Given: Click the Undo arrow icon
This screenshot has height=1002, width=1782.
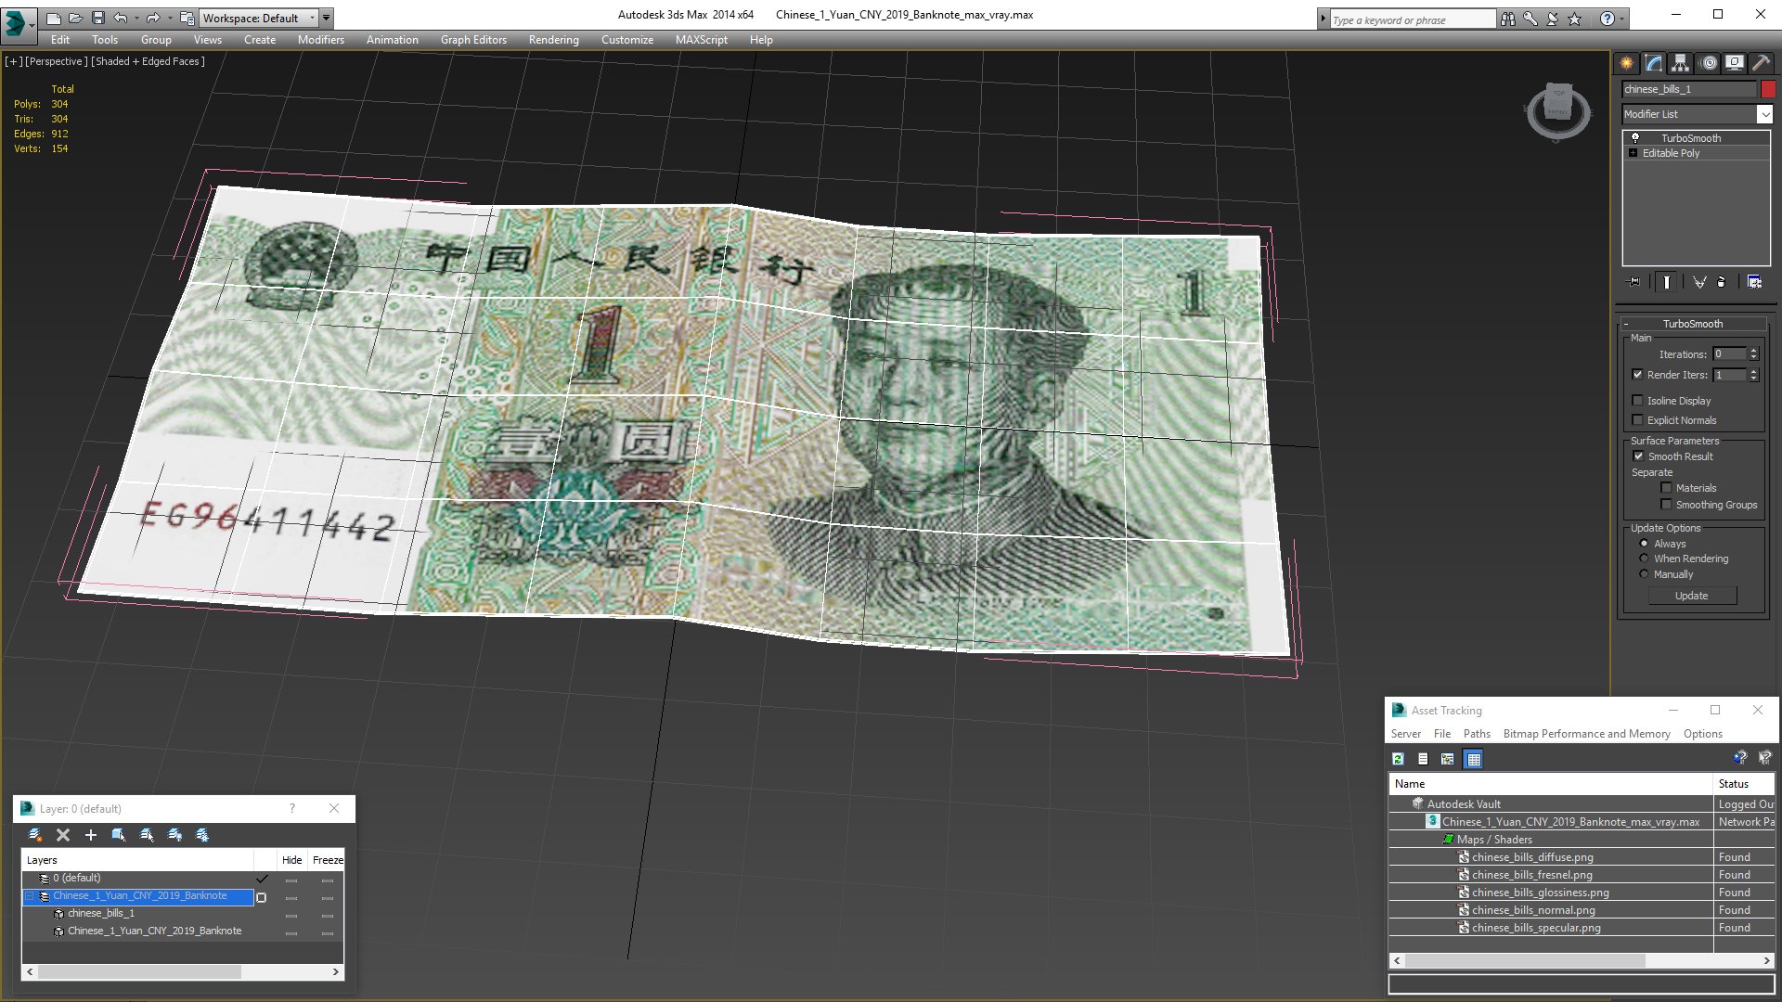Looking at the screenshot, I should (x=120, y=18).
